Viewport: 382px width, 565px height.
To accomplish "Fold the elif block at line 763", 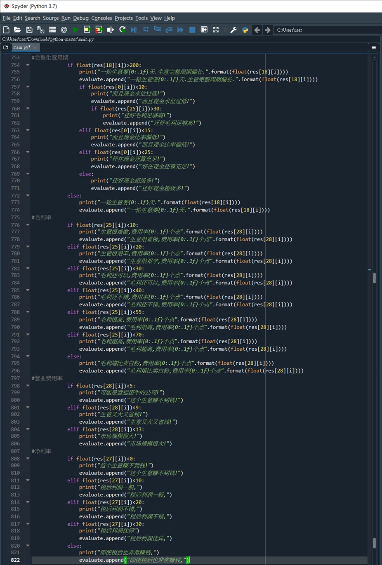I will [28, 130].
